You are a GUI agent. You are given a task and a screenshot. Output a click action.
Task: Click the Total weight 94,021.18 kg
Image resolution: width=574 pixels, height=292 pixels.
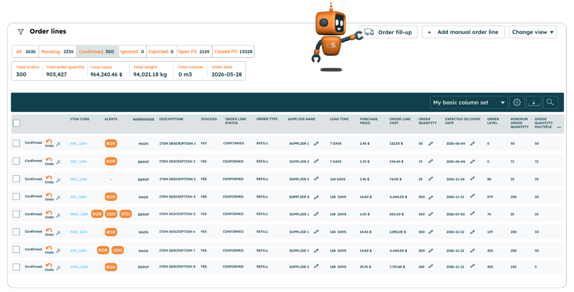[150, 74]
